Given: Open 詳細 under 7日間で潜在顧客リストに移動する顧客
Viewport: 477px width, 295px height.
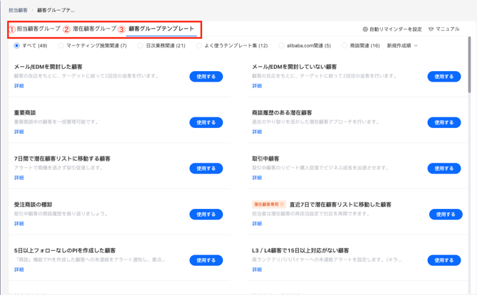Looking at the screenshot, I should (19, 178).
